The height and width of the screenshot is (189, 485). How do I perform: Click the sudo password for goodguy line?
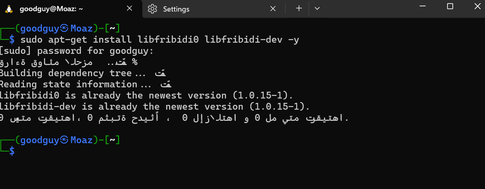[77, 51]
